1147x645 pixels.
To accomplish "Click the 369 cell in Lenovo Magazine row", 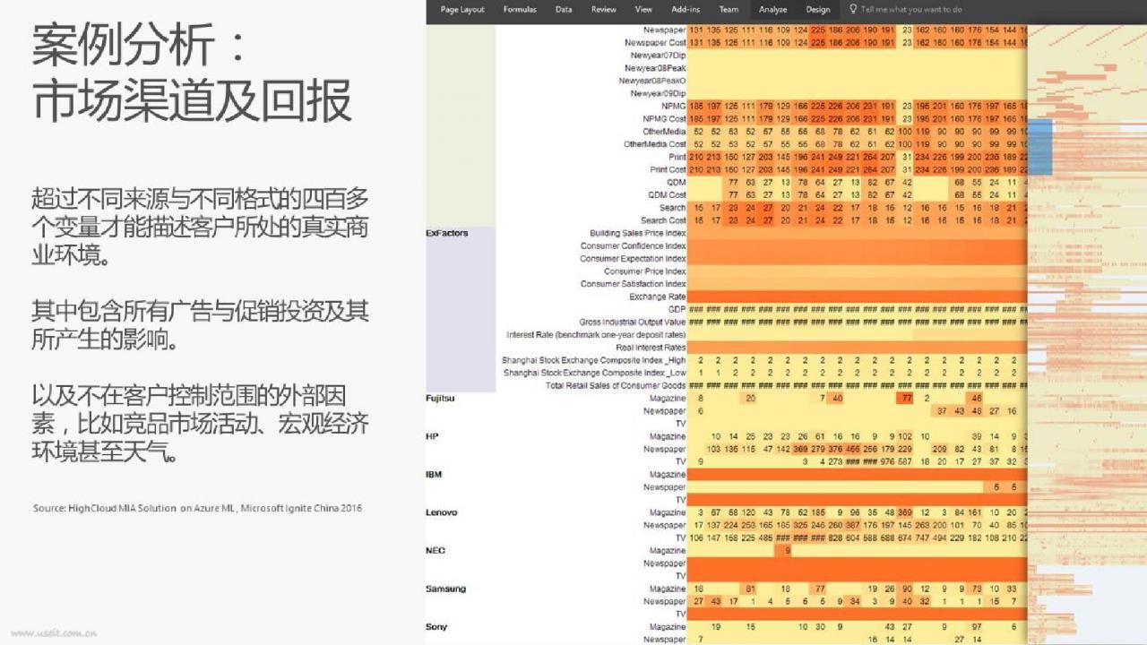I will click(x=906, y=512).
